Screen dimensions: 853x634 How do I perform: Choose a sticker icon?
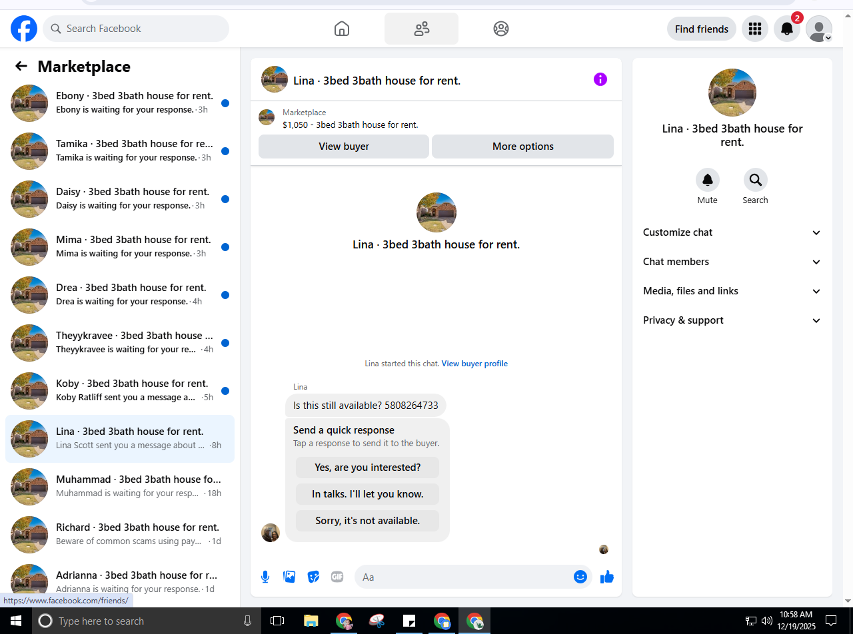click(313, 577)
